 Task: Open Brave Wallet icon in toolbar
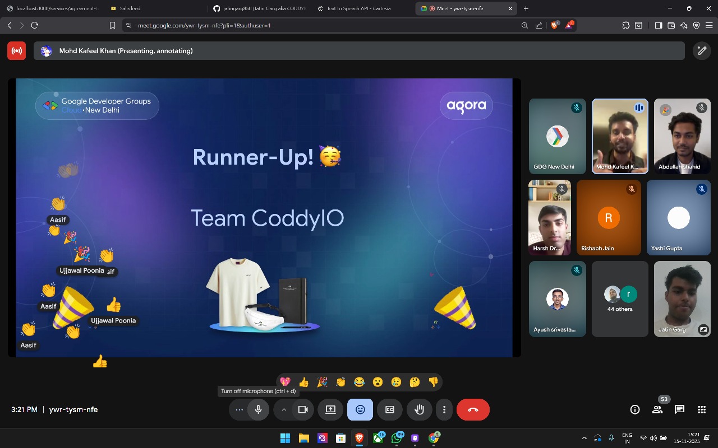(x=671, y=25)
